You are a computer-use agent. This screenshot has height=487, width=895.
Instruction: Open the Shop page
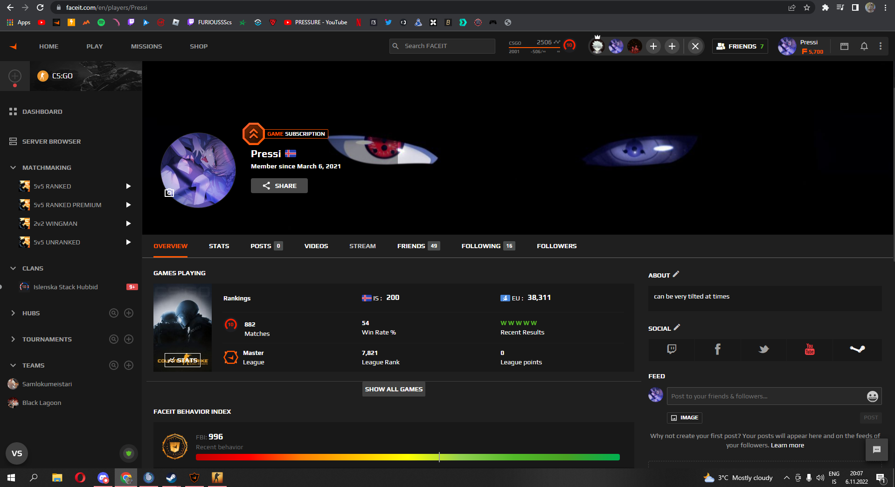[x=199, y=46]
